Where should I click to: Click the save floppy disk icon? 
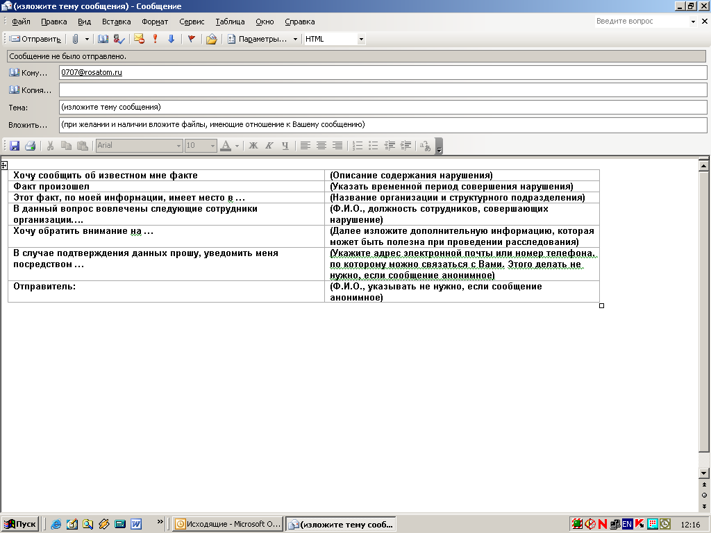(15, 146)
